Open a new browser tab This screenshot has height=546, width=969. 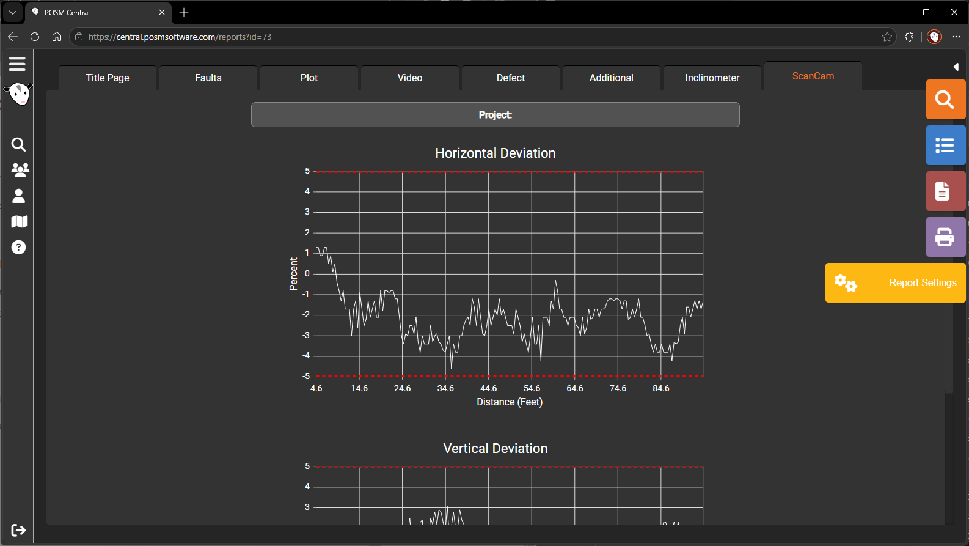pos(184,12)
